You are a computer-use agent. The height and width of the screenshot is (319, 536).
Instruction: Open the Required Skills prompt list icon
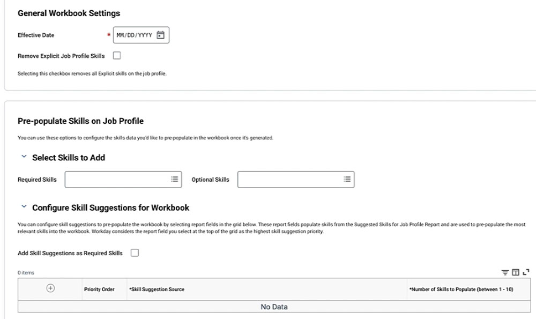[x=174, y=179]
